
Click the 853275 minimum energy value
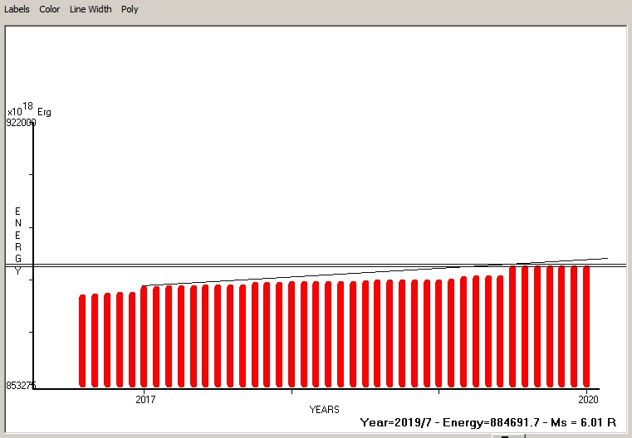point(21,385)
